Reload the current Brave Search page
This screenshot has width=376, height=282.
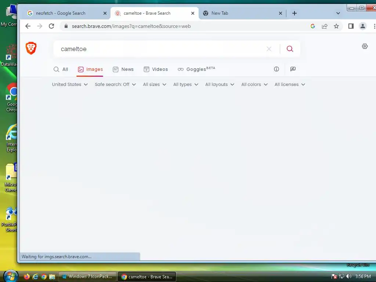51,26
